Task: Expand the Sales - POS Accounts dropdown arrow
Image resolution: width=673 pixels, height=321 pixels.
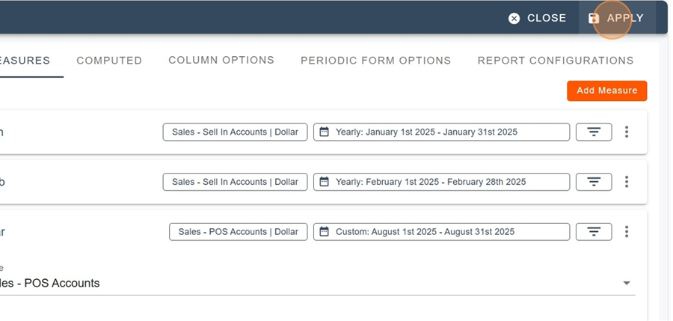Action: (627, 283)
